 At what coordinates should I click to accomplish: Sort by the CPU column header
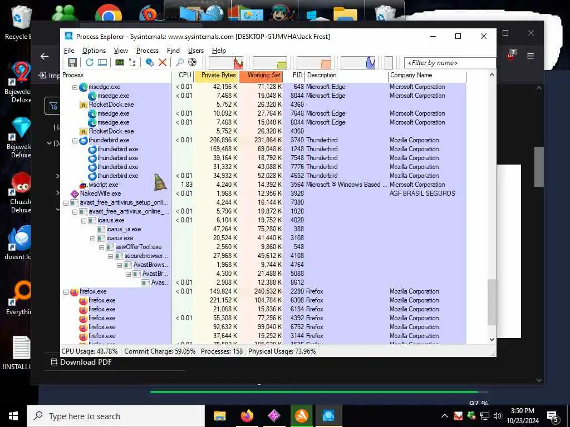(x=183, y=75)
